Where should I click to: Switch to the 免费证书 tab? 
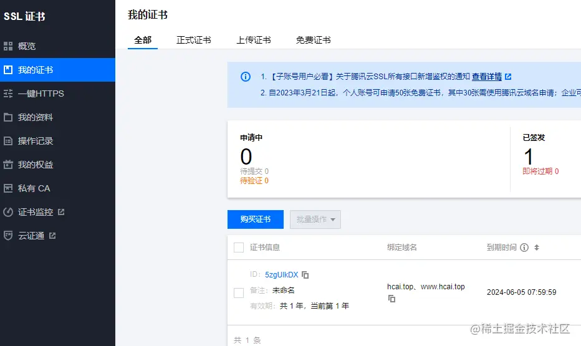tap(314, 40)
